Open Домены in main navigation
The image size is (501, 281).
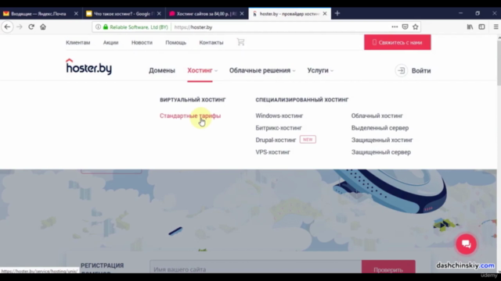162,70
